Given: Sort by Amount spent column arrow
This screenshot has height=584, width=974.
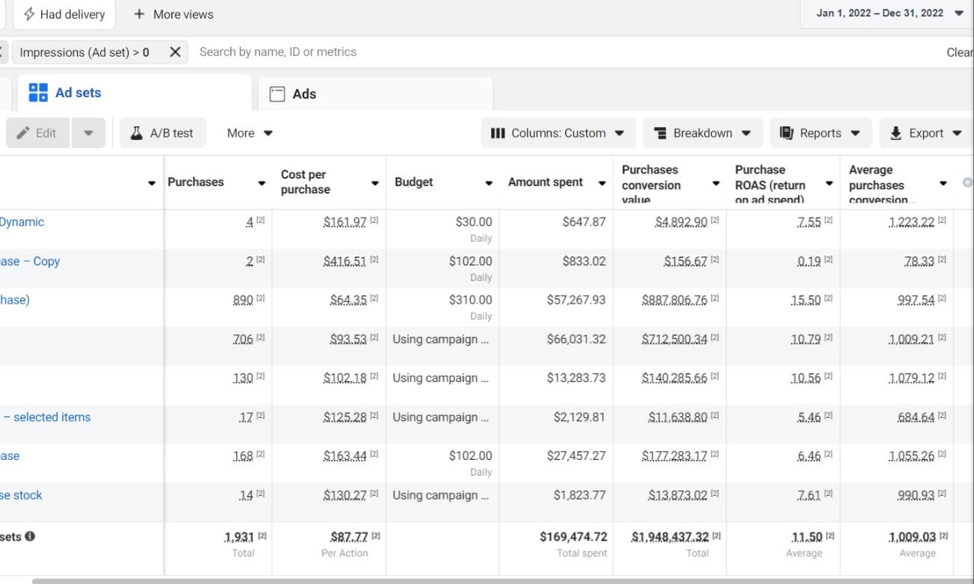Looking at the screenshot, I should 602,182.
